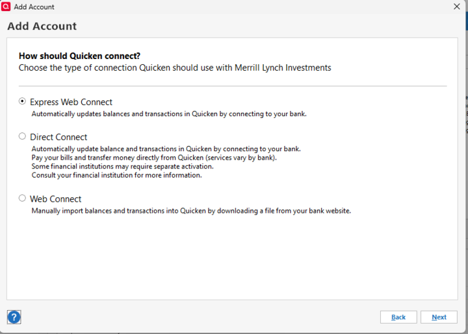Go back with the Back button

tap(398, 317)
